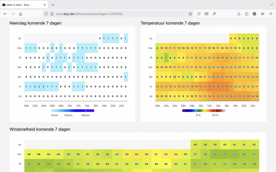Expand the list all tabs chevron
This screenshot has height=172, width=276.
click(271, 5)
